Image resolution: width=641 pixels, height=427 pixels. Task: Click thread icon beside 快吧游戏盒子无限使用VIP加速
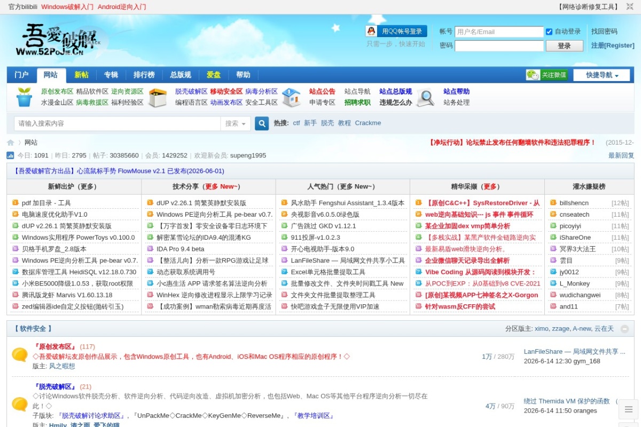[x=284, y=306]
